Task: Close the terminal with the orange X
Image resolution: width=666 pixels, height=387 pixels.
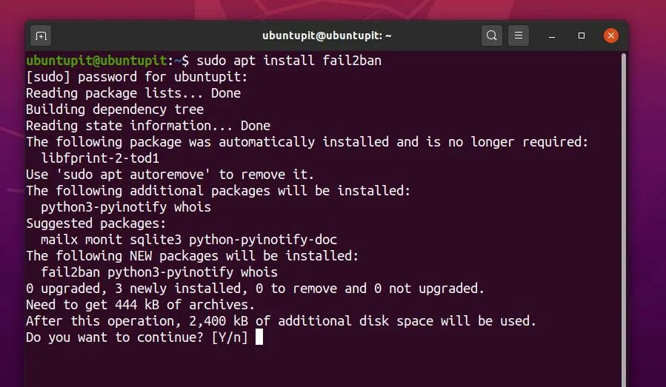Action: click(x=611, y=35)
